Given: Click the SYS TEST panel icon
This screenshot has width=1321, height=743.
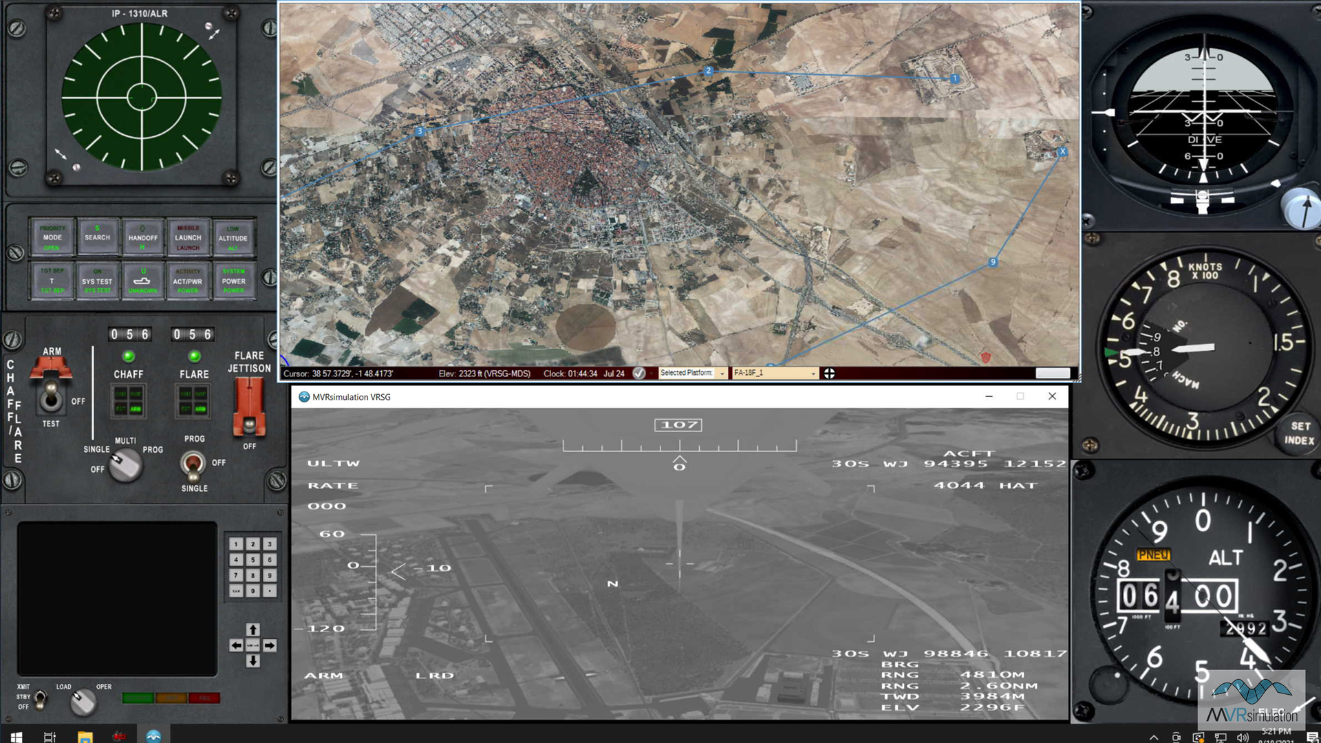Looking at the screenshot, I should click(97, 281).
